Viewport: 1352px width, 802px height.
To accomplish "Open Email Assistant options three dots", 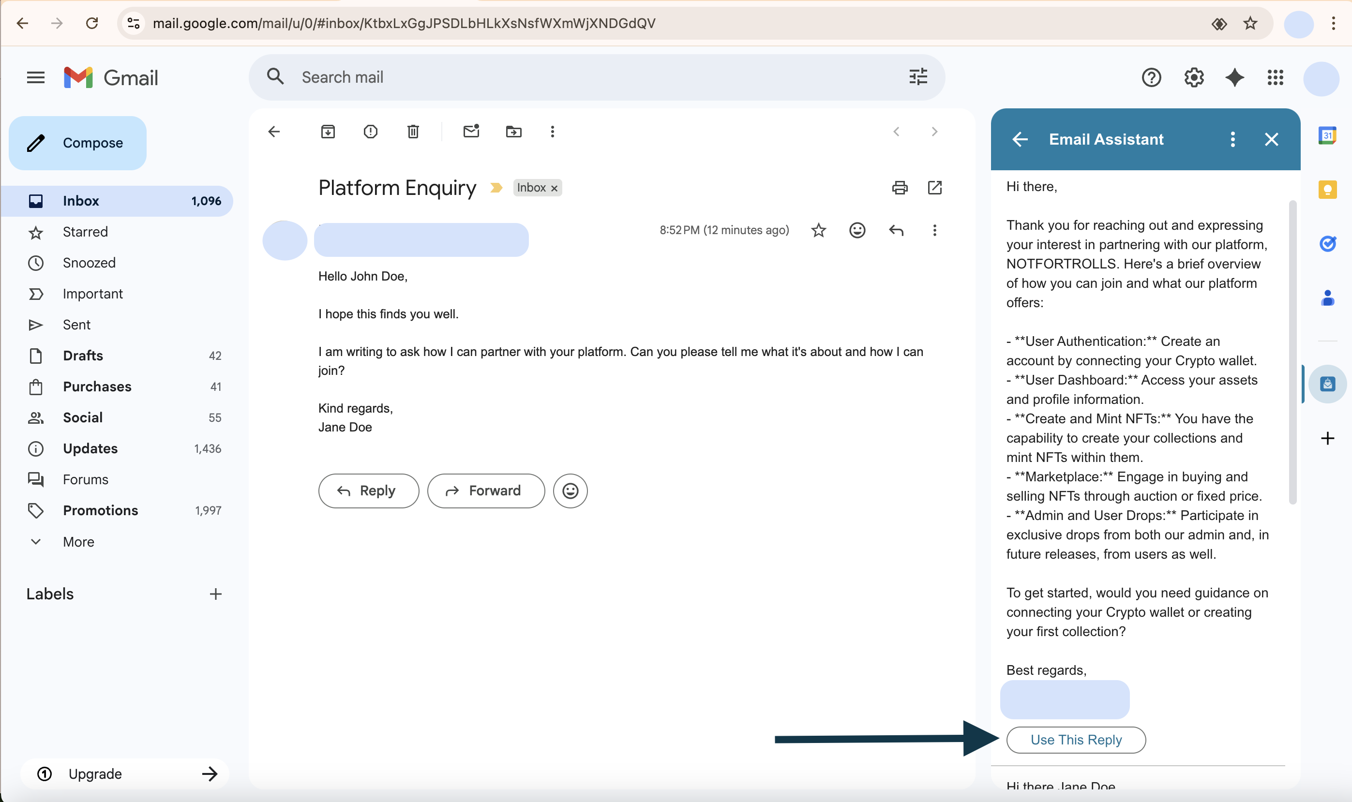I will (1232, 139).
